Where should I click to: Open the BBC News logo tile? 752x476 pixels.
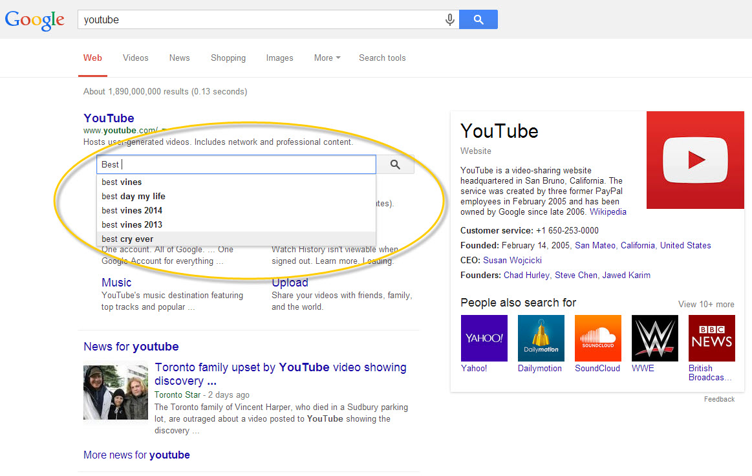[711, 338]
